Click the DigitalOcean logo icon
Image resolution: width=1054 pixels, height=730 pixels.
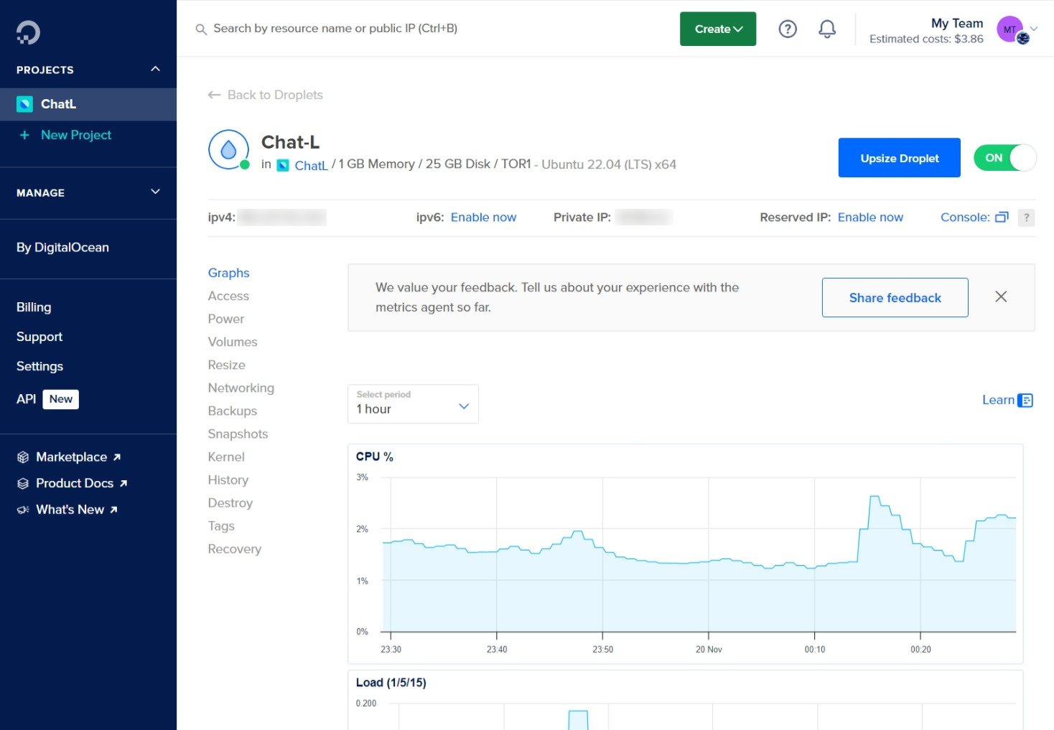pyautogui.click(x=28, y=32)
